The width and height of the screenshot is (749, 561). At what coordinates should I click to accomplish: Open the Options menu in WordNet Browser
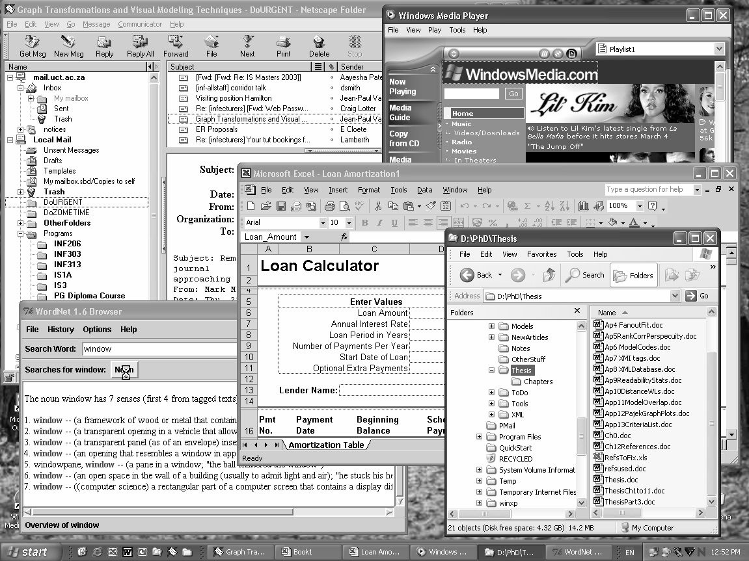(x=97, y=330)
